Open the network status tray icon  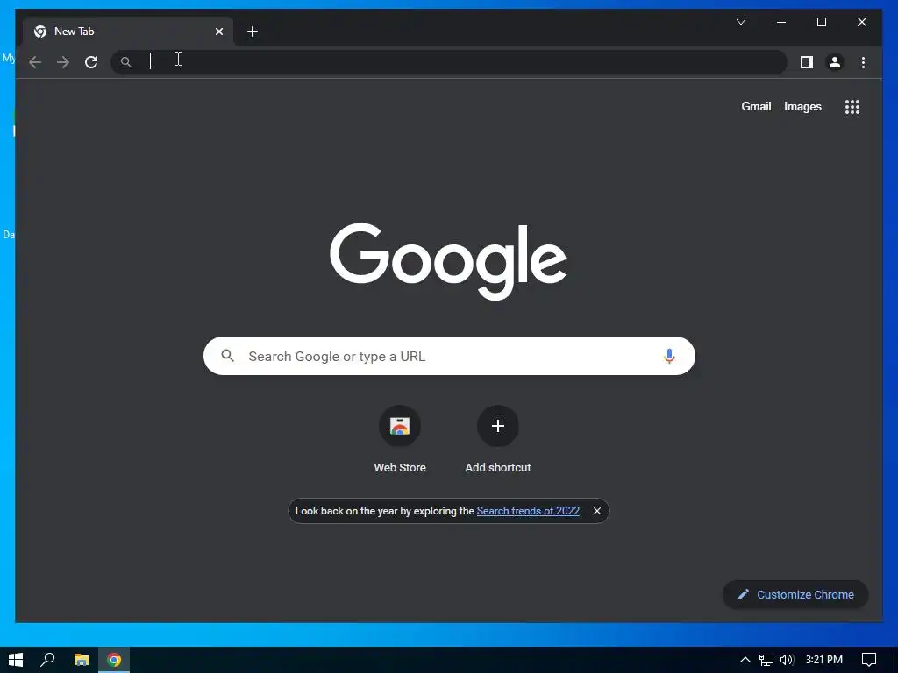point(766,660)
